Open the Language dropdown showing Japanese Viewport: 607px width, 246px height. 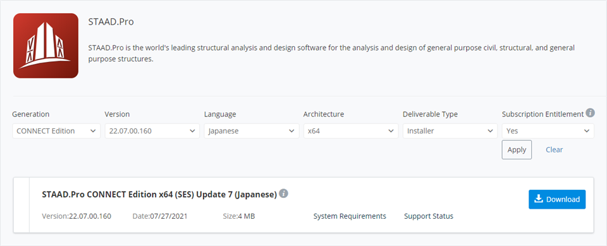click(x=252, y=131)
